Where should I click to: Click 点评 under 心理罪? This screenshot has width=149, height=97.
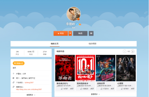pos(133,89)
